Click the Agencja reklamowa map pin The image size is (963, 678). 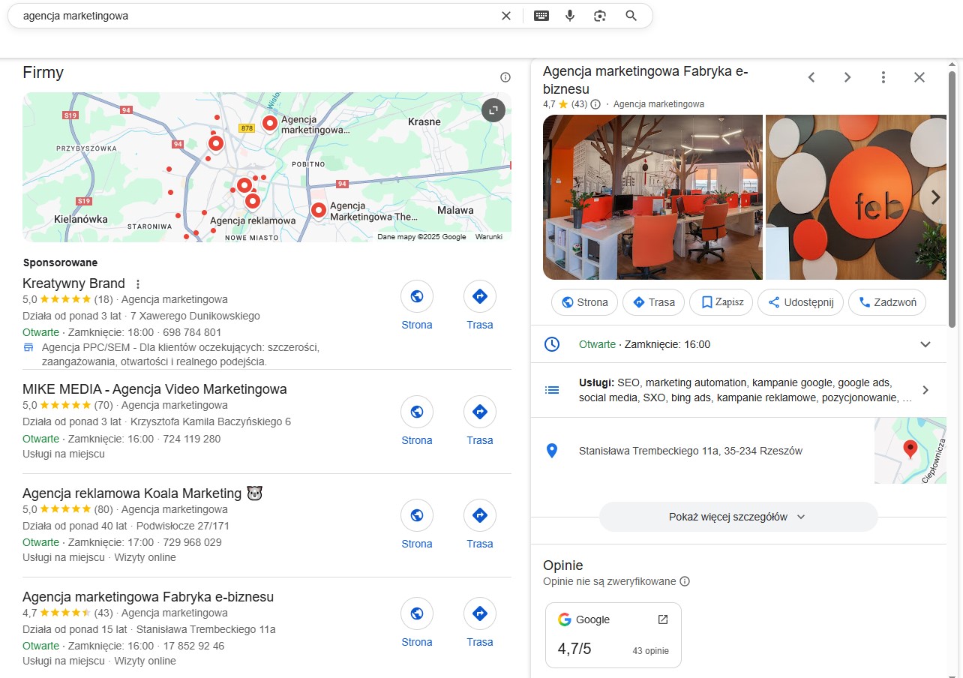pyautogui.click(x=252, y=200)
